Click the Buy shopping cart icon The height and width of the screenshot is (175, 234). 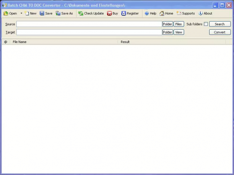tap(109, 13)
